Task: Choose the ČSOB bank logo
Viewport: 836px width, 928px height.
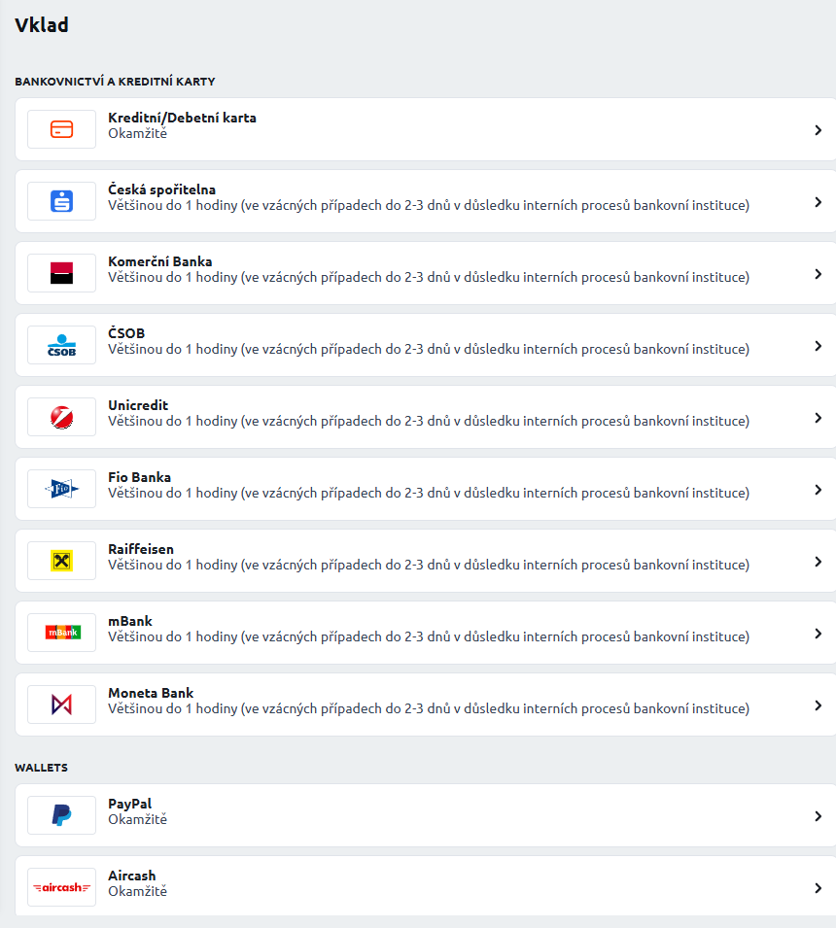Action: click(61, 345)
